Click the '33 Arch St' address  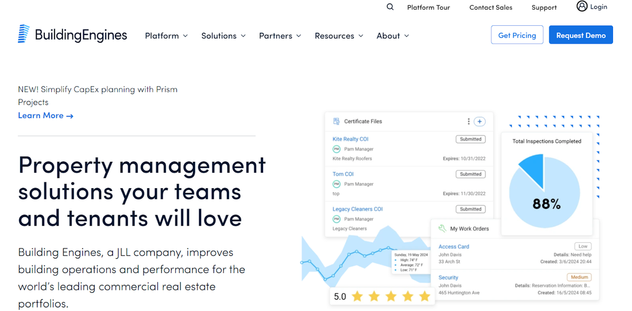point(449,262)
